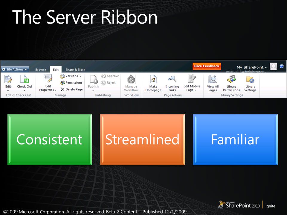This screenshot has height=215, width=287.
Task: Click the orange Streamlined box
Action: [142, 139]
